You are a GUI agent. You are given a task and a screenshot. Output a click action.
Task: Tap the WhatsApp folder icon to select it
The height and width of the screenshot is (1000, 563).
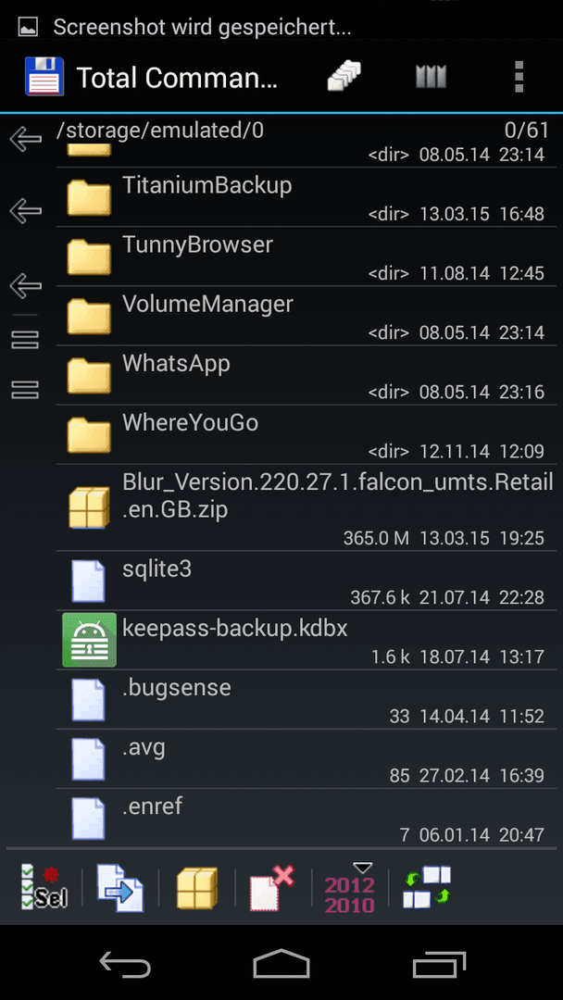coord(89,375)
